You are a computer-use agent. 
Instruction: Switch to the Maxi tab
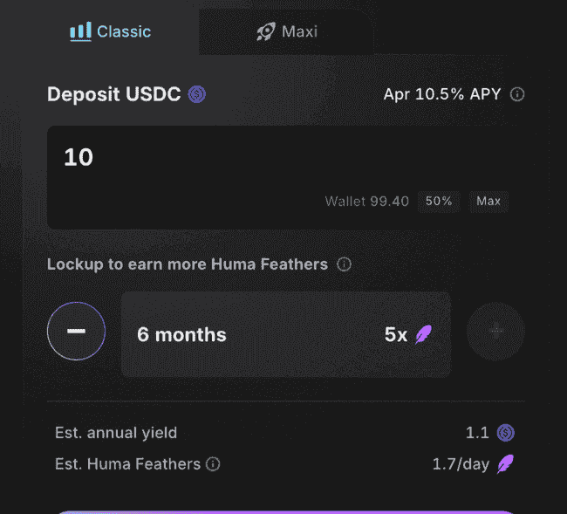tap(286, 32)
